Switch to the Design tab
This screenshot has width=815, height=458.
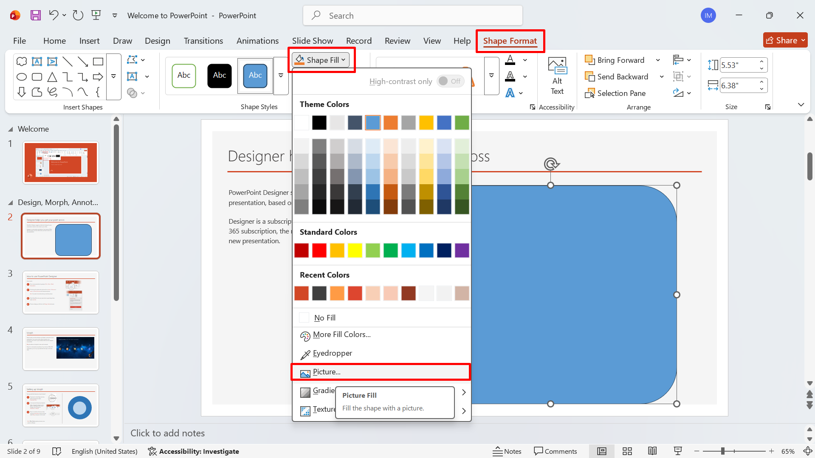[157, 41]
